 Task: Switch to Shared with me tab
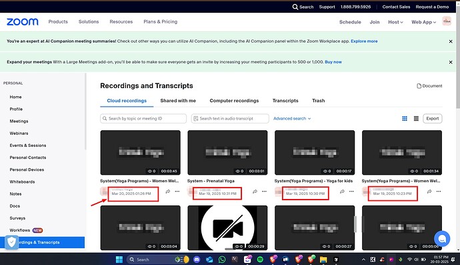click(178, 101)
